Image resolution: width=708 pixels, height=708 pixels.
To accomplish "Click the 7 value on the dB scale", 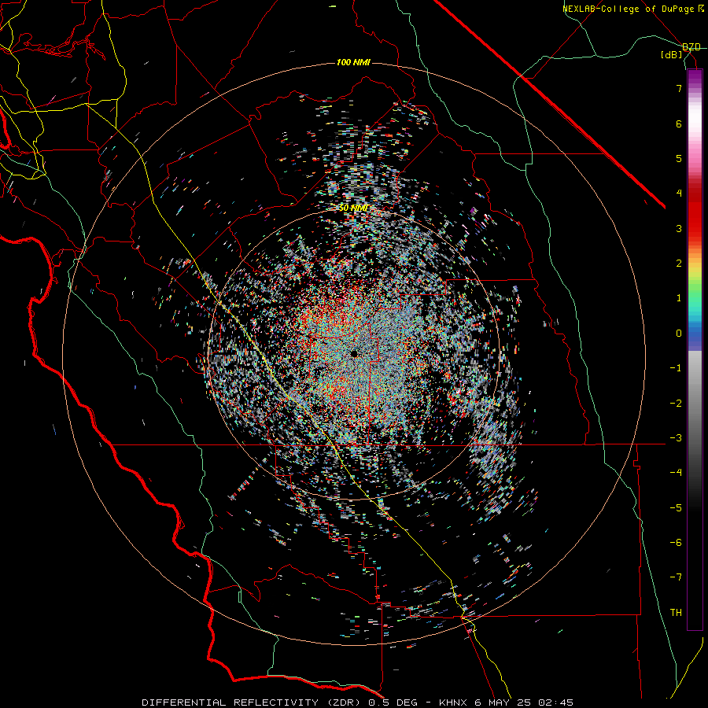I will [679, 88].
